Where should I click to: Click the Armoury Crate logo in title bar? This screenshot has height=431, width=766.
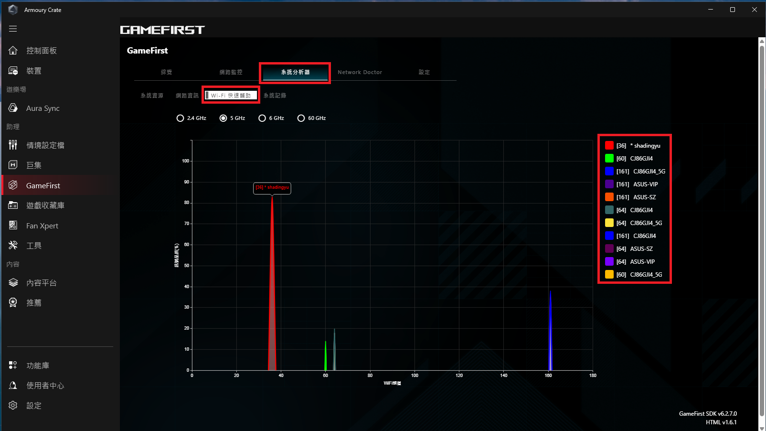(13, 10)
